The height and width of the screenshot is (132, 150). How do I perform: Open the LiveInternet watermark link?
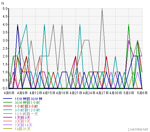pyautogui.click(x=138, y=129)
